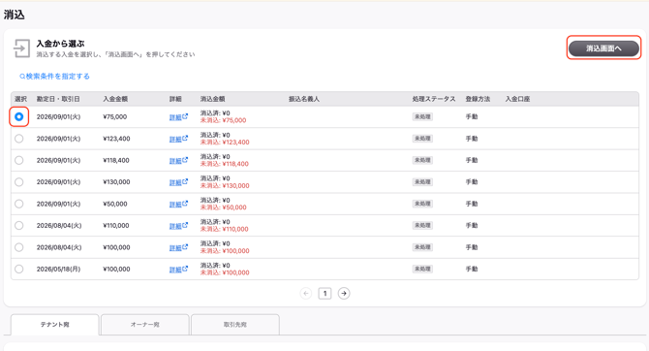Open 詳細 link for the ¥130,000 row

[x=178, y=182]
